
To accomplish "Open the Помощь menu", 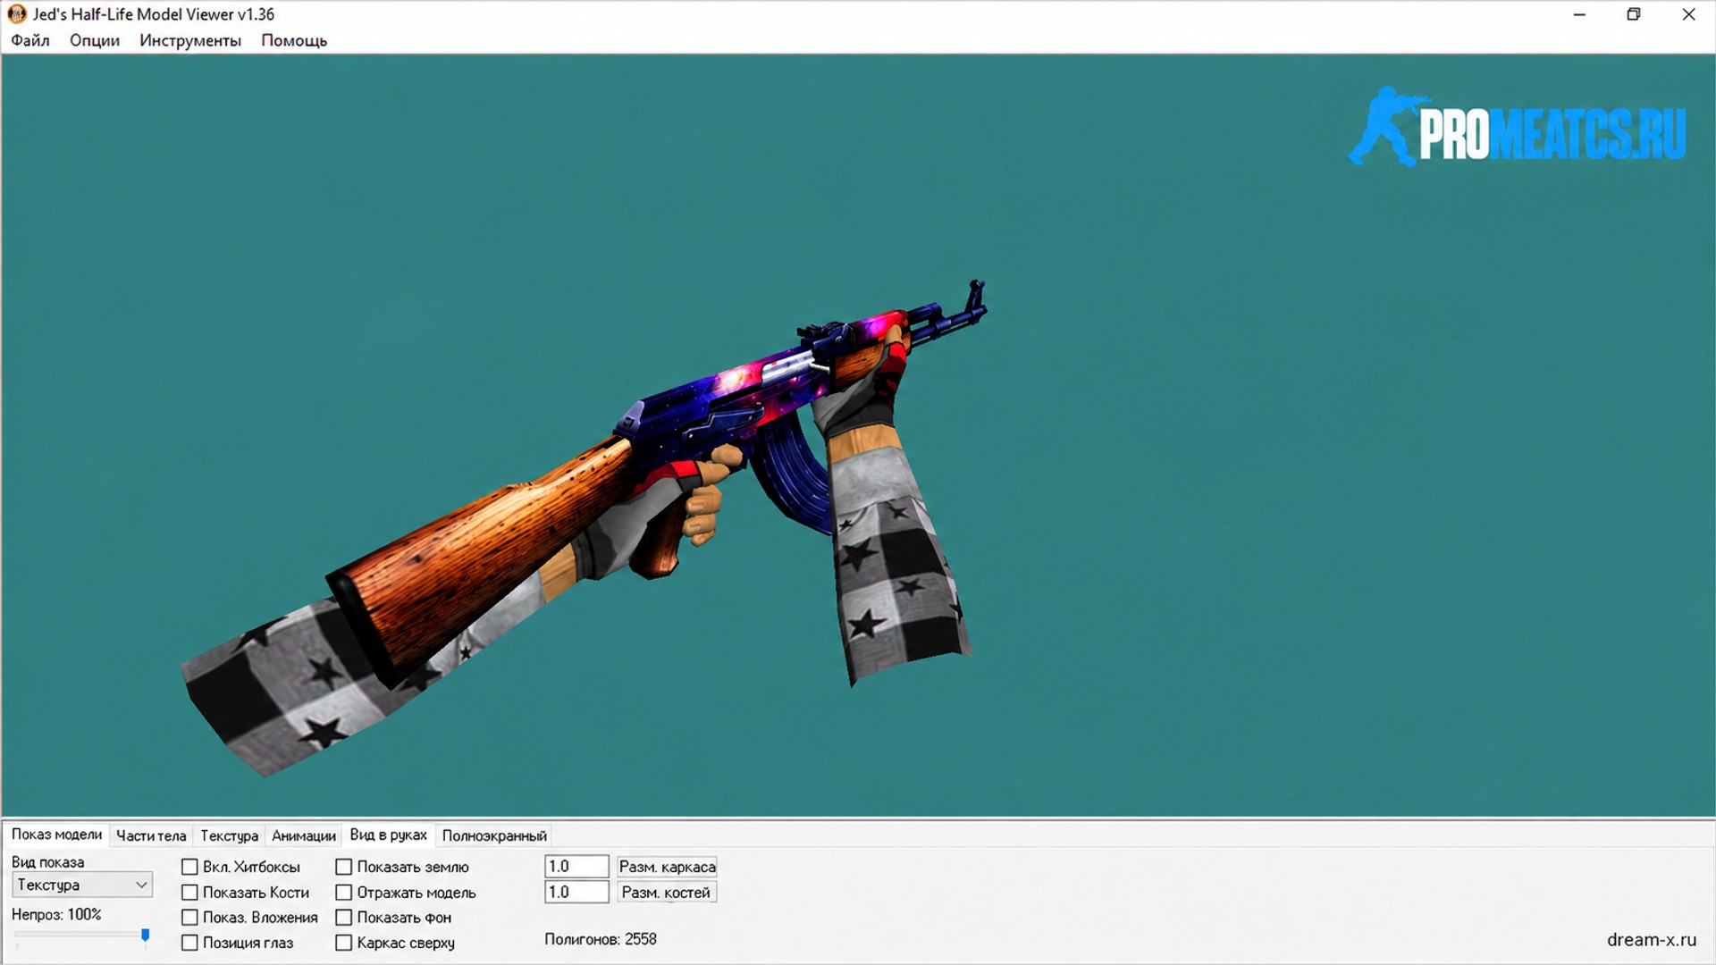I will [x=294, y=40].
